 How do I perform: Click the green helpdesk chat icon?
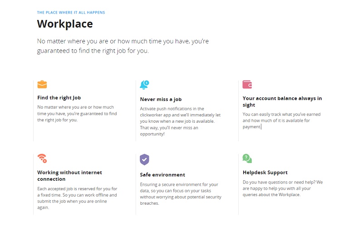(x=247, y=158)
